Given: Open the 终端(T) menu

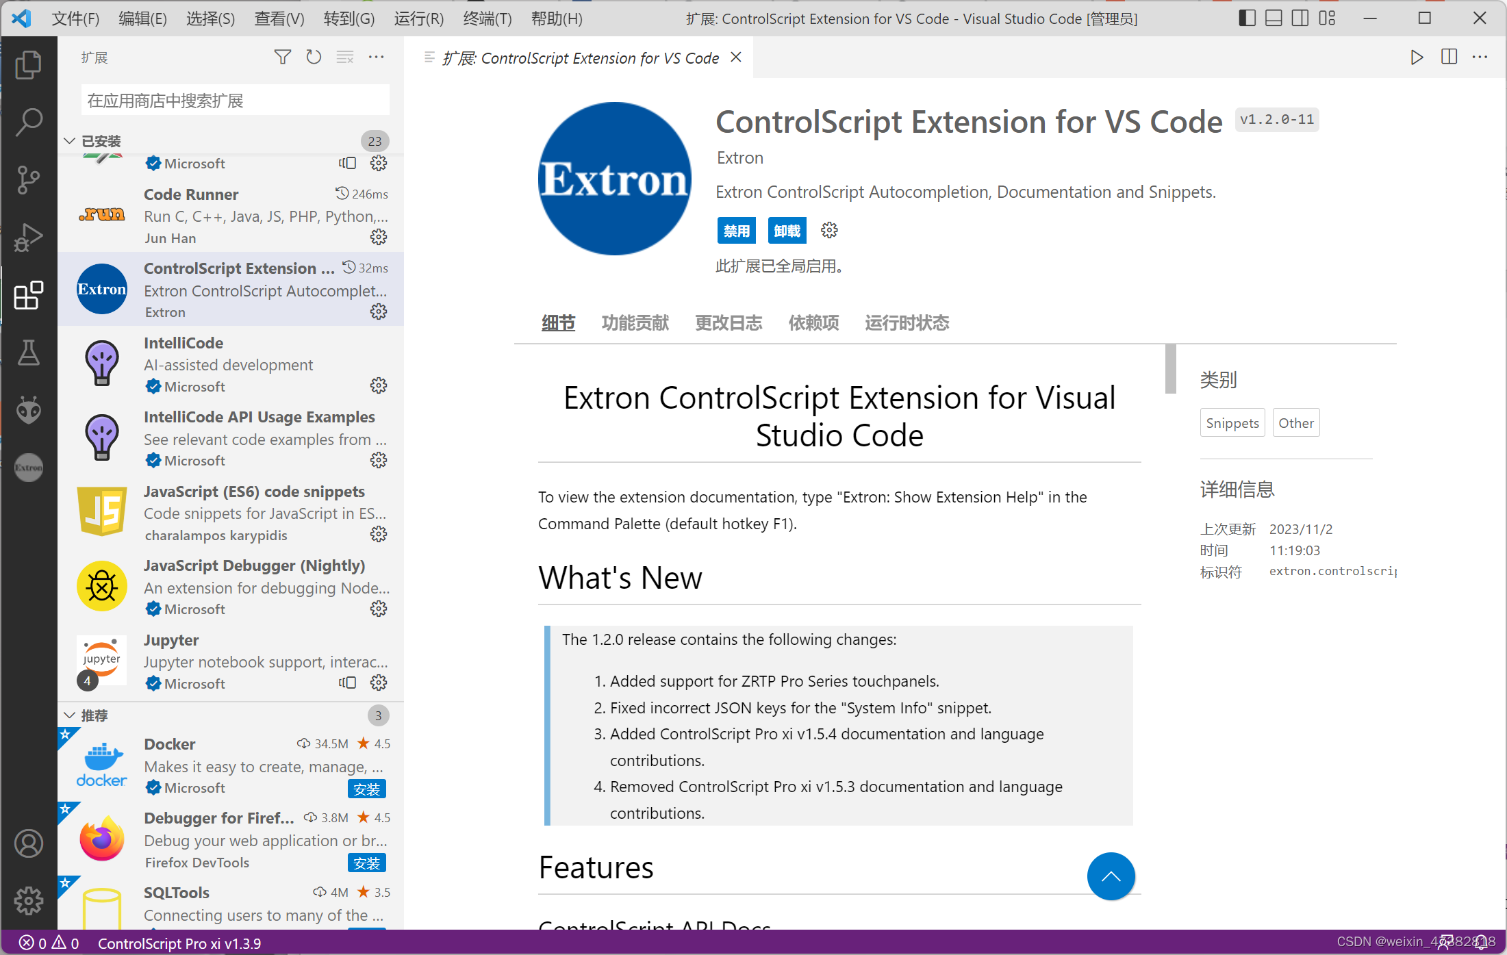Looking at the screenshot, I should [487, 18].
